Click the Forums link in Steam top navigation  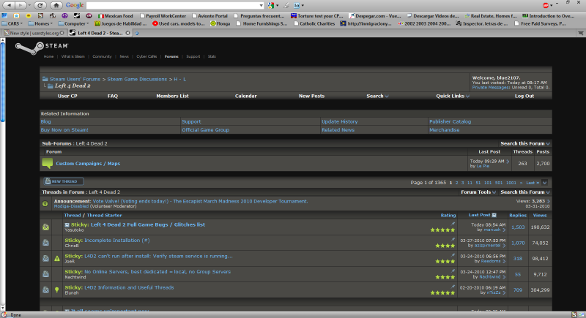coord(171,57)
